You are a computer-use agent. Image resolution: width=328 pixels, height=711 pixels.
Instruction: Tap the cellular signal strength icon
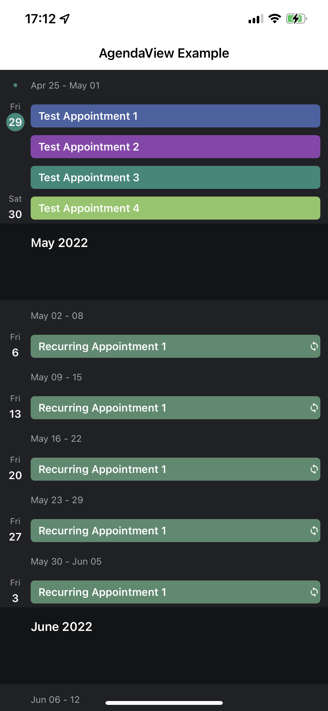[x=255, y=19]
